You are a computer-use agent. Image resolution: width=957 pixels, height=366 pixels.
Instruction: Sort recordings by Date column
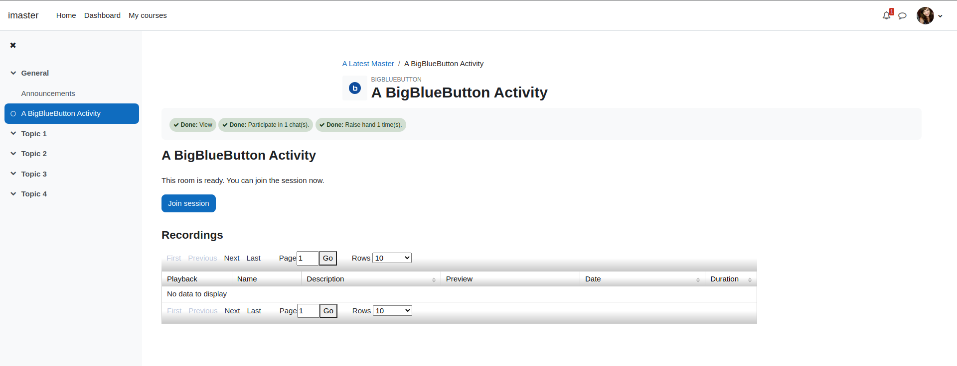[x=642, y=279]
